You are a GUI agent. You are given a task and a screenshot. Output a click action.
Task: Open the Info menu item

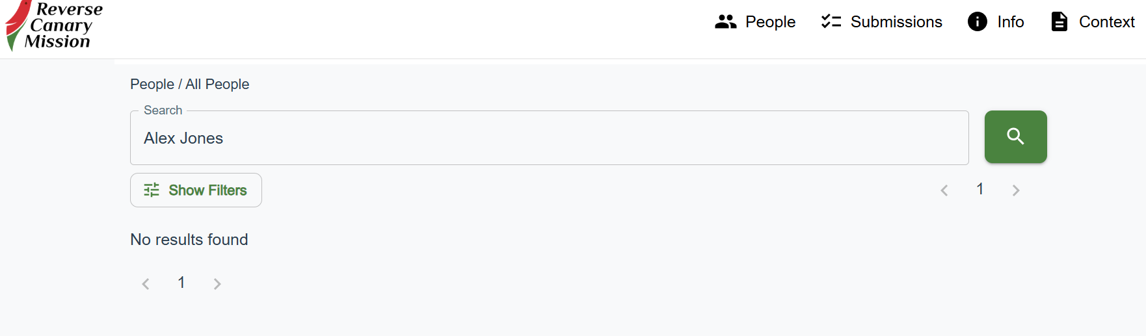(996, 21)
